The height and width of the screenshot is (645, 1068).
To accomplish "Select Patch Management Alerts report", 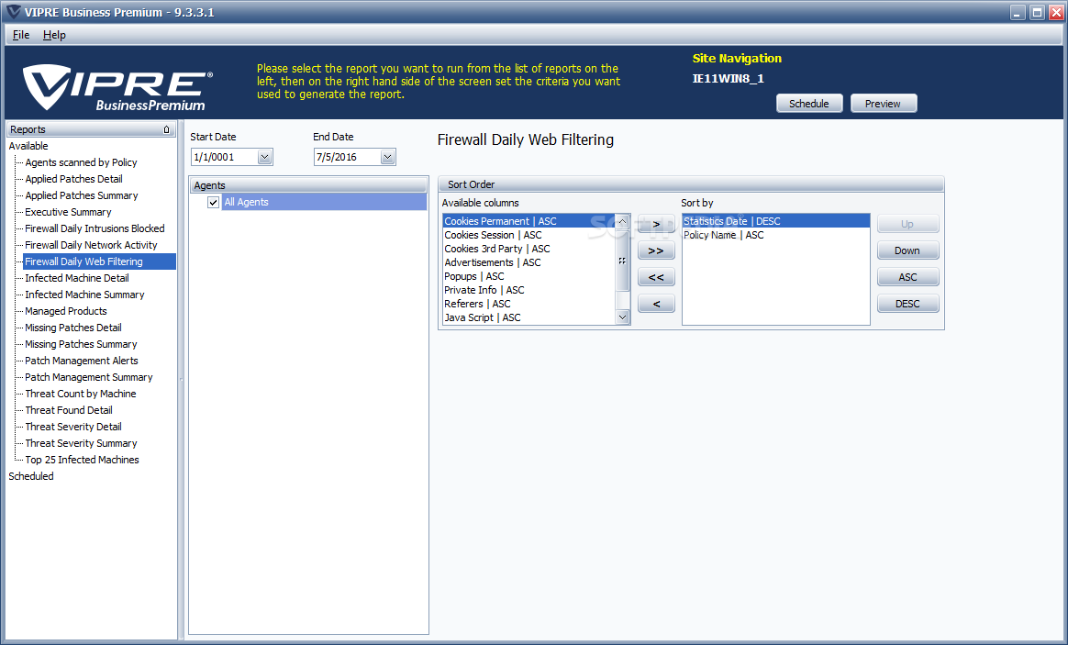I will (x=81, y=361).
